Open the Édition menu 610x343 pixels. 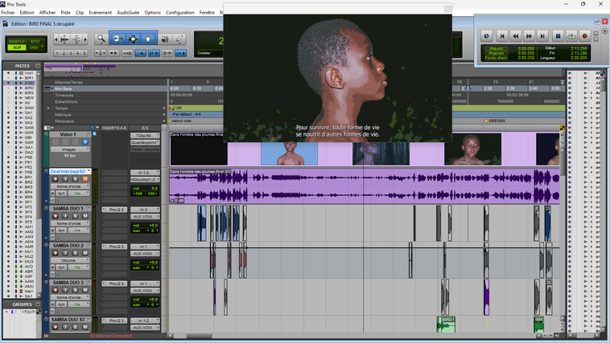pyautogui.click(x=27, y=12)
